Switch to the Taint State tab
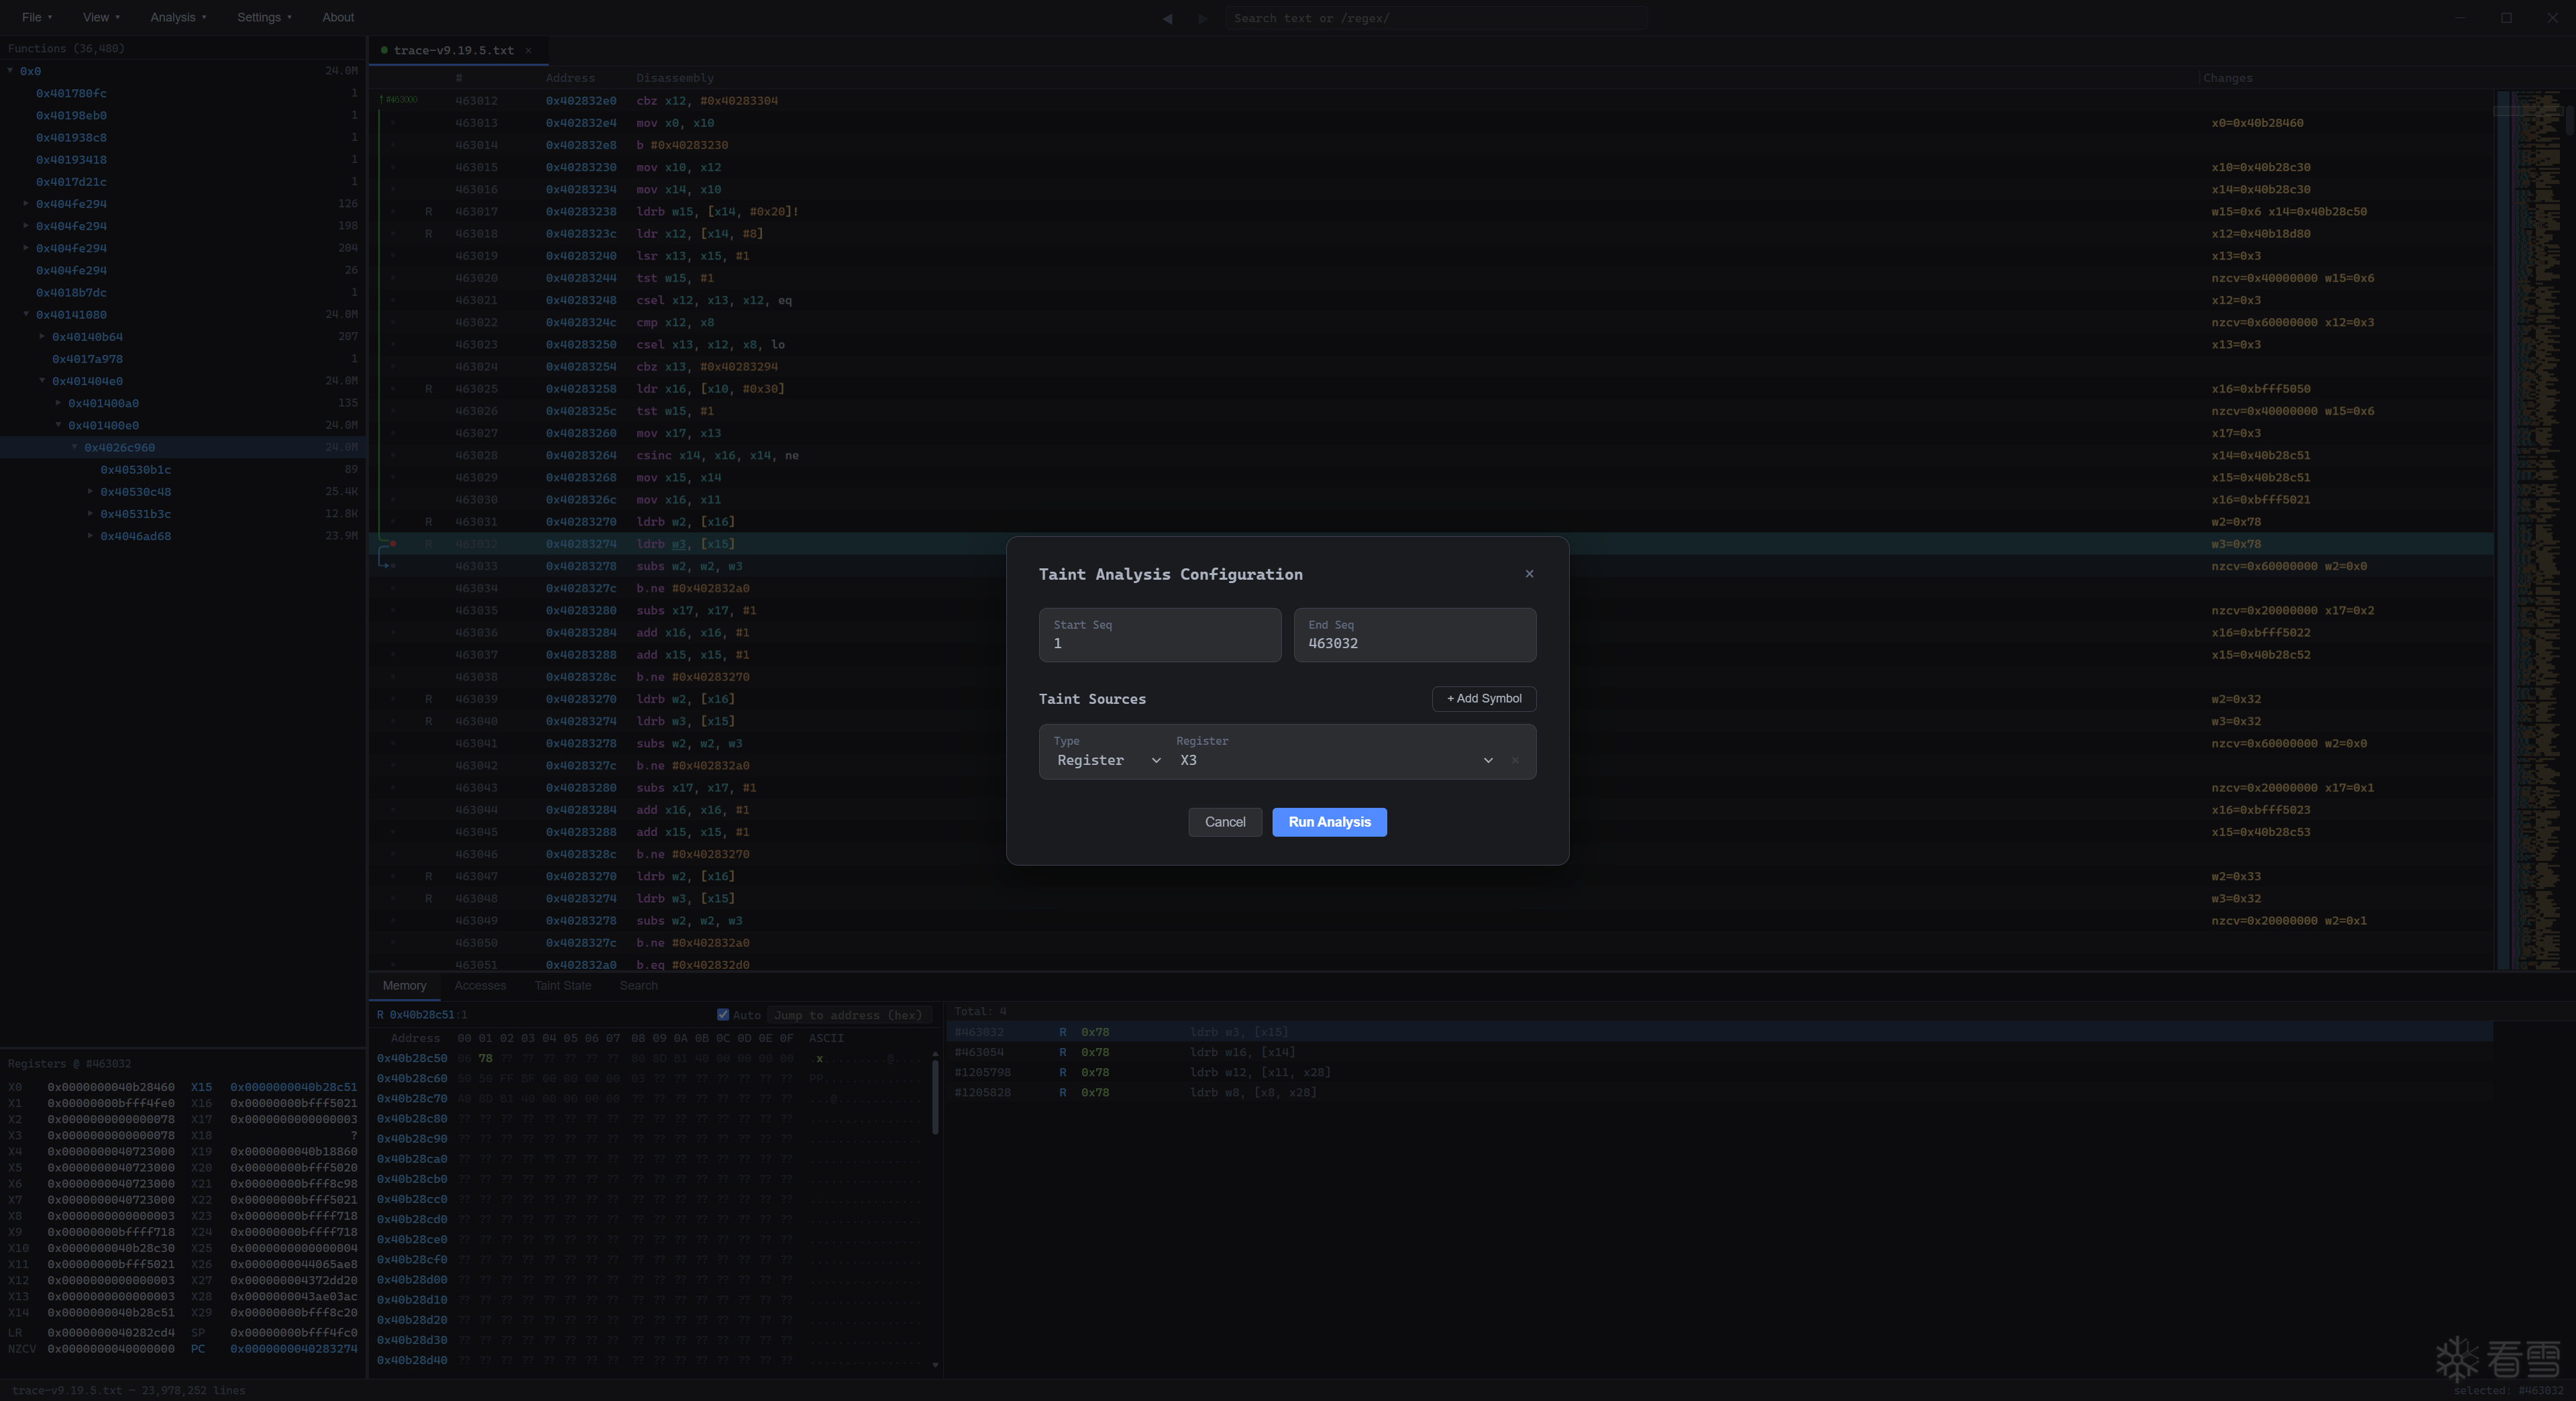 tap(562, 986)
